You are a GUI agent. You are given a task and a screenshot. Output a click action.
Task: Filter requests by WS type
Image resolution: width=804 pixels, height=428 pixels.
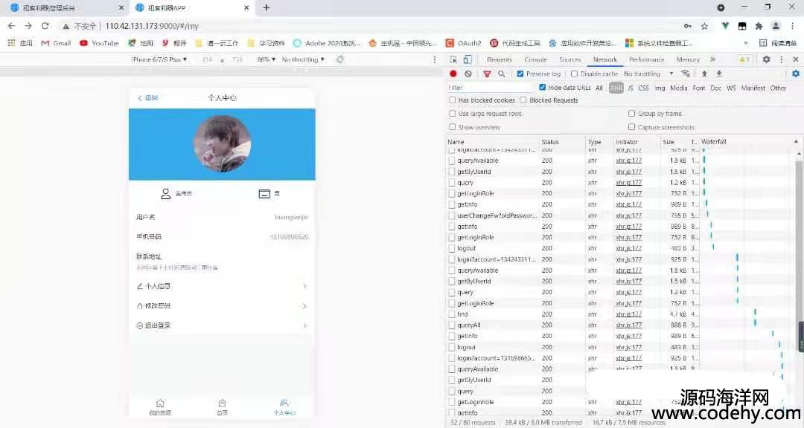pos(731,88)
